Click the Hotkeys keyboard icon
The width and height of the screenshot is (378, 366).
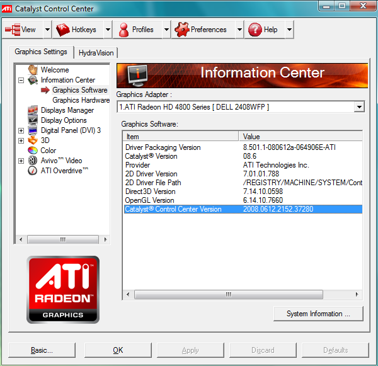coord(62,30)
